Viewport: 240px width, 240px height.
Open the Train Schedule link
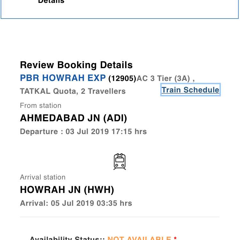(190, 90)
